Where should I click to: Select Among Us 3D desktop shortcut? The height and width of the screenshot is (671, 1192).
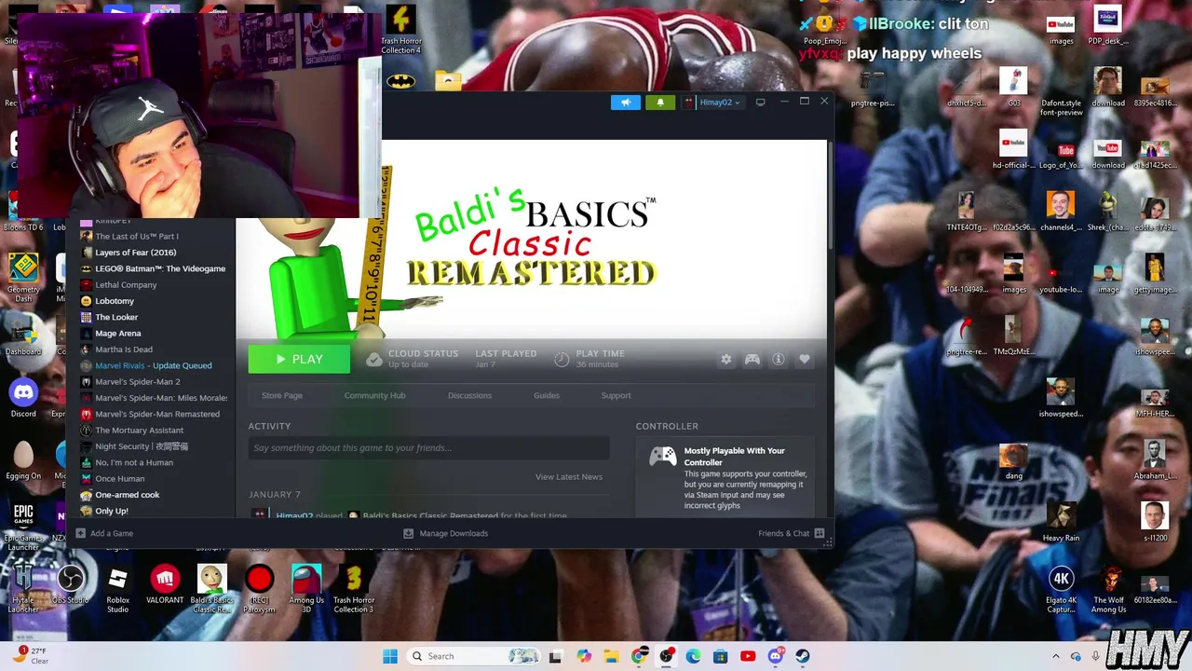306,590
